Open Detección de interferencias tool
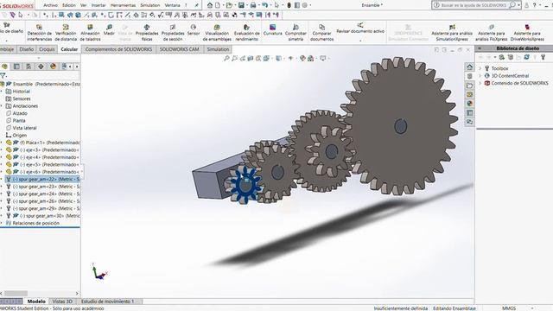This screenshot has width=553, height=311. tap(40, 33)
